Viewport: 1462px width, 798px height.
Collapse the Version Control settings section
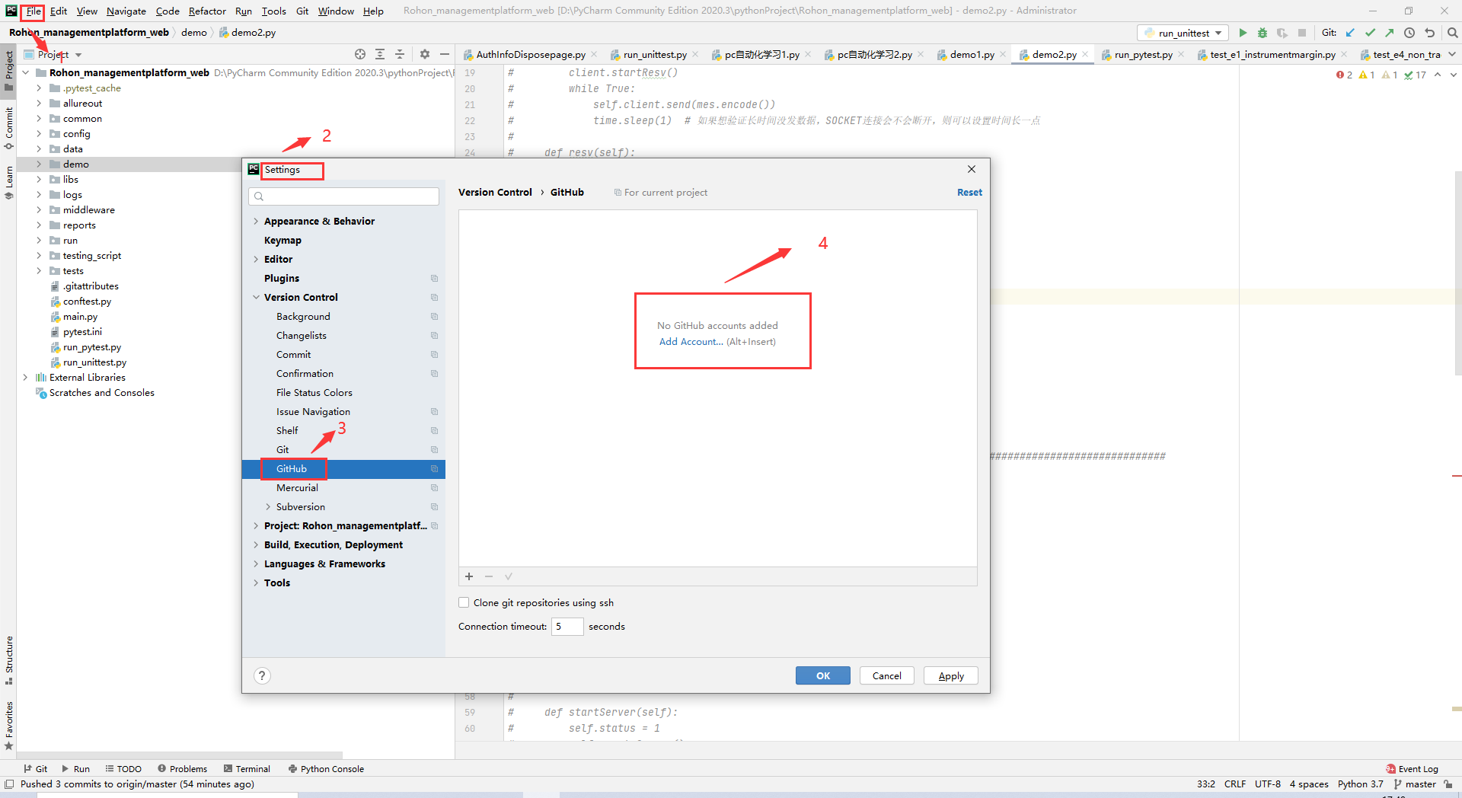coord(256,297)
